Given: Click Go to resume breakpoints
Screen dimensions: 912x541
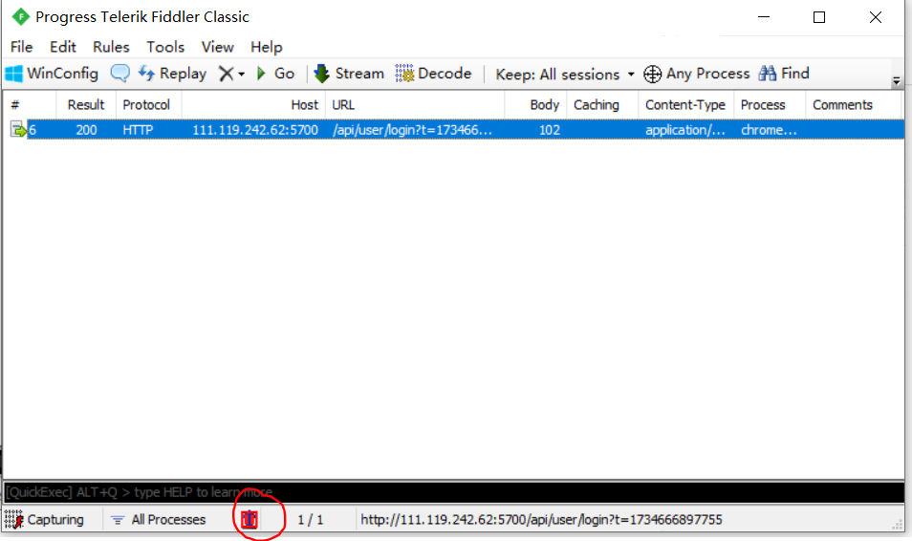Looking at the screenshot, I should pos(275,74).
